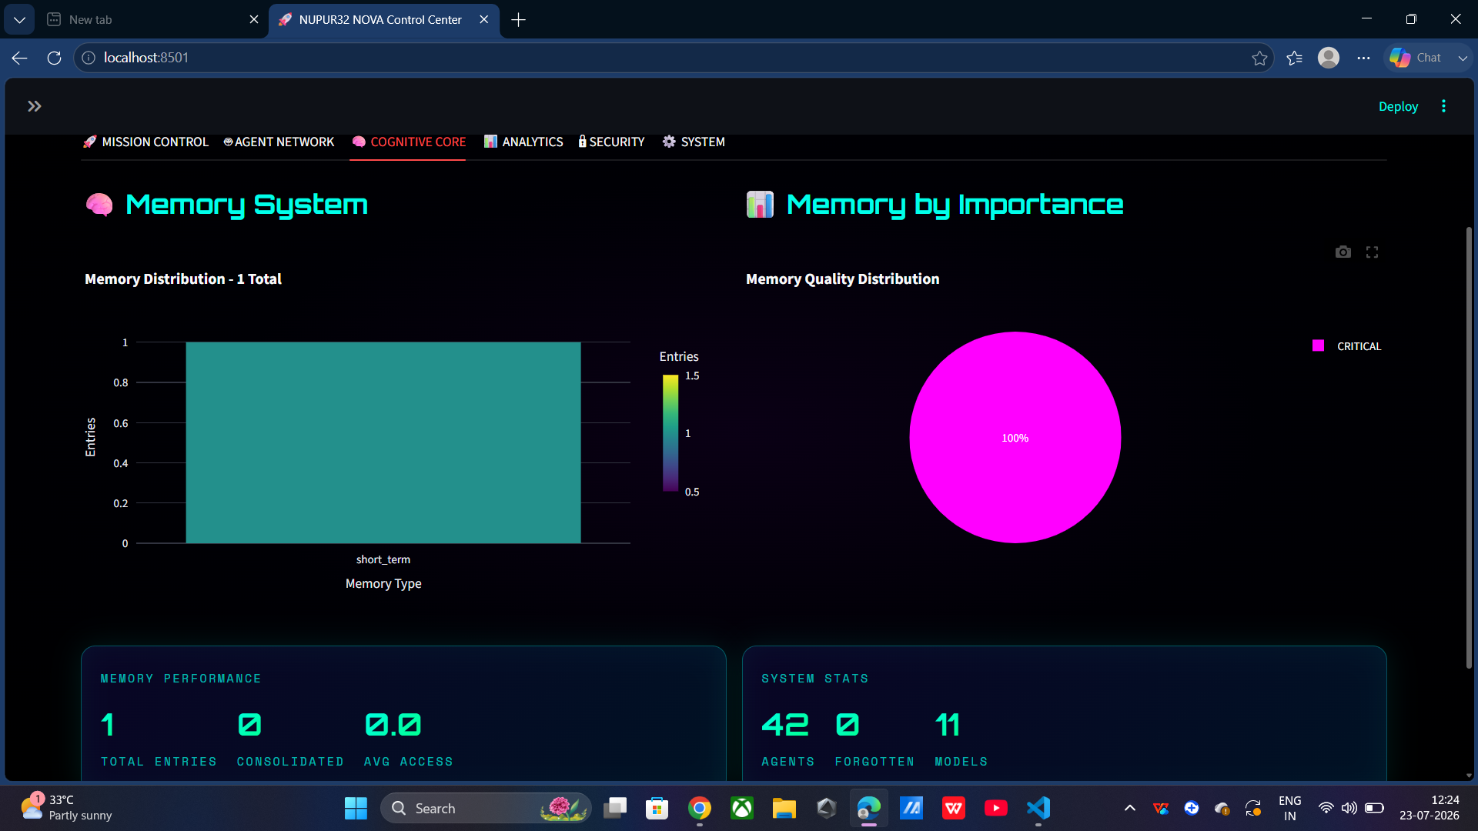Open the Analytics tab
This screenshot has width=1478, height=831.
pyautogui.click(x=523, y=142)
